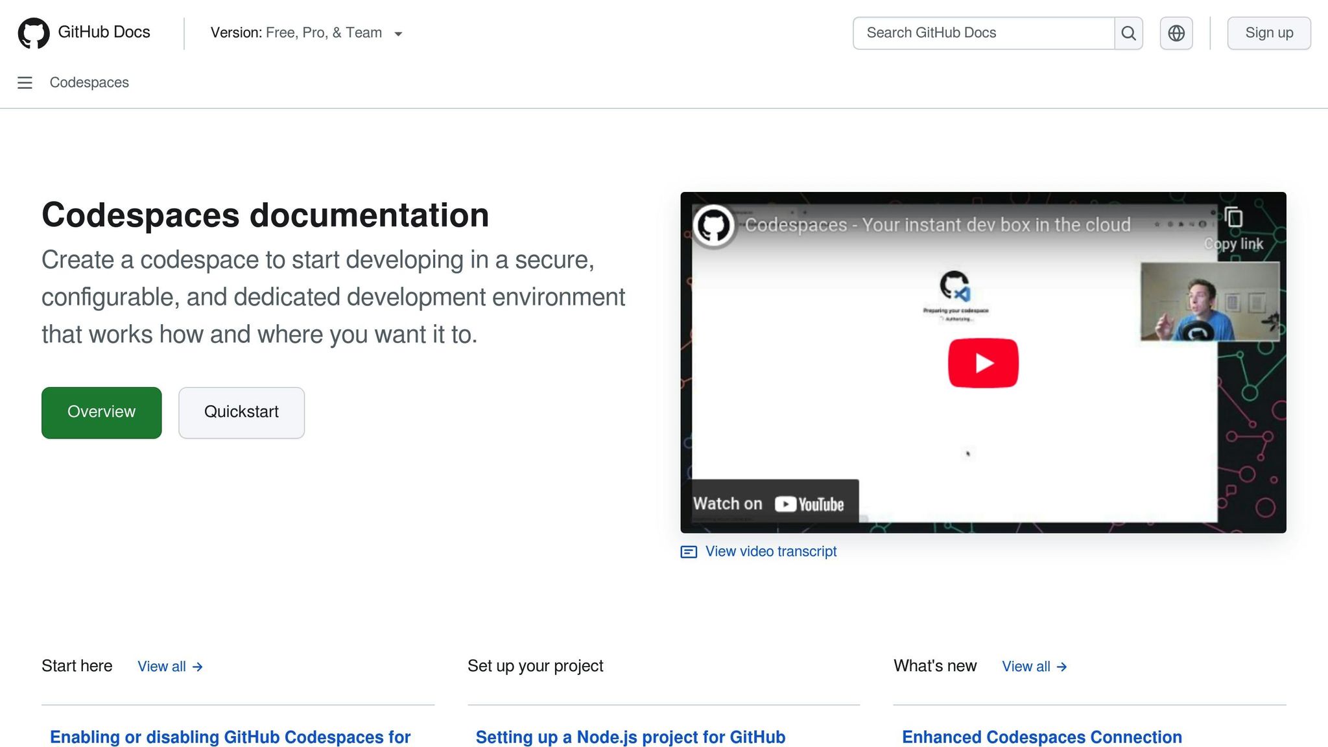Click the green Overview button
Screen dimensions: 1328x747
pyautogui.click(x=102, y=412)
